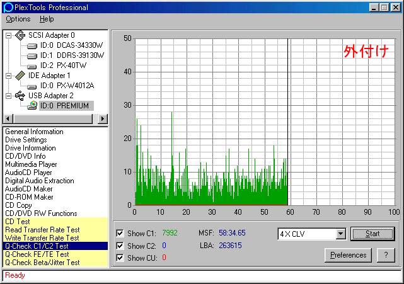Click the PX-W4012A drive icon
404x284 pixels.
pos(32,86)
